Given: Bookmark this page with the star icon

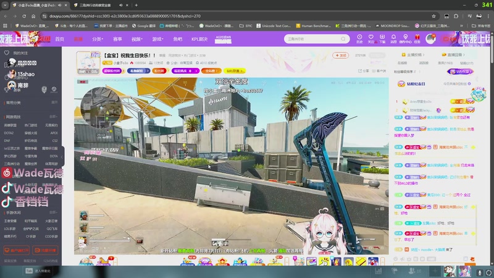Looking at the screenshot, I should click(x=433, y=16).
